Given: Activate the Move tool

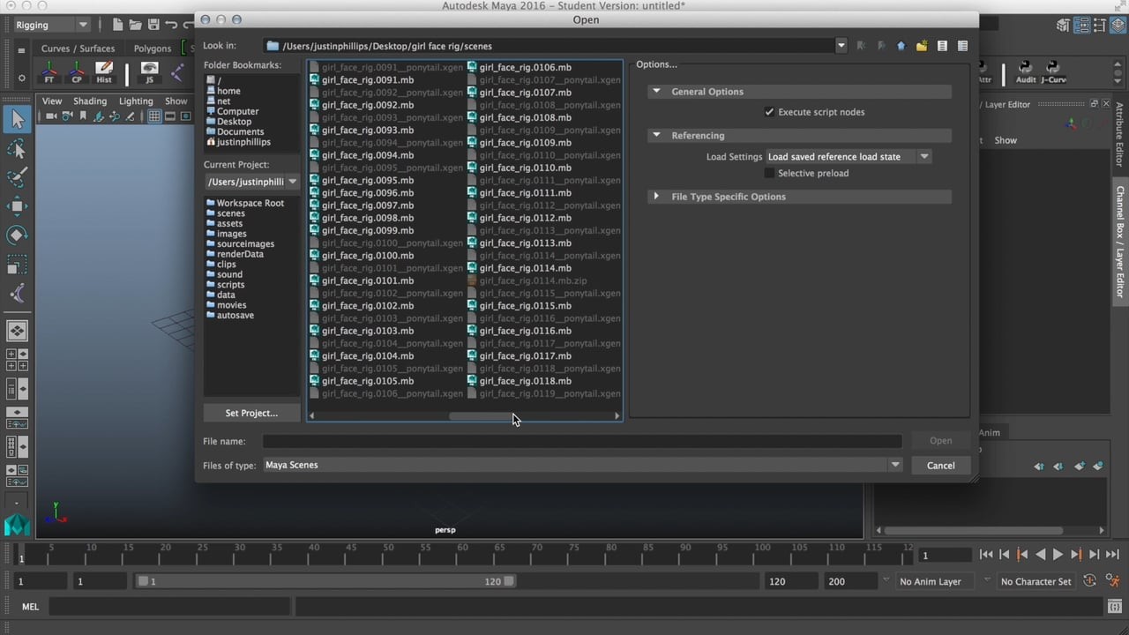Looking at the screenshot, I should pyautogui.click(x=18, y=206).
